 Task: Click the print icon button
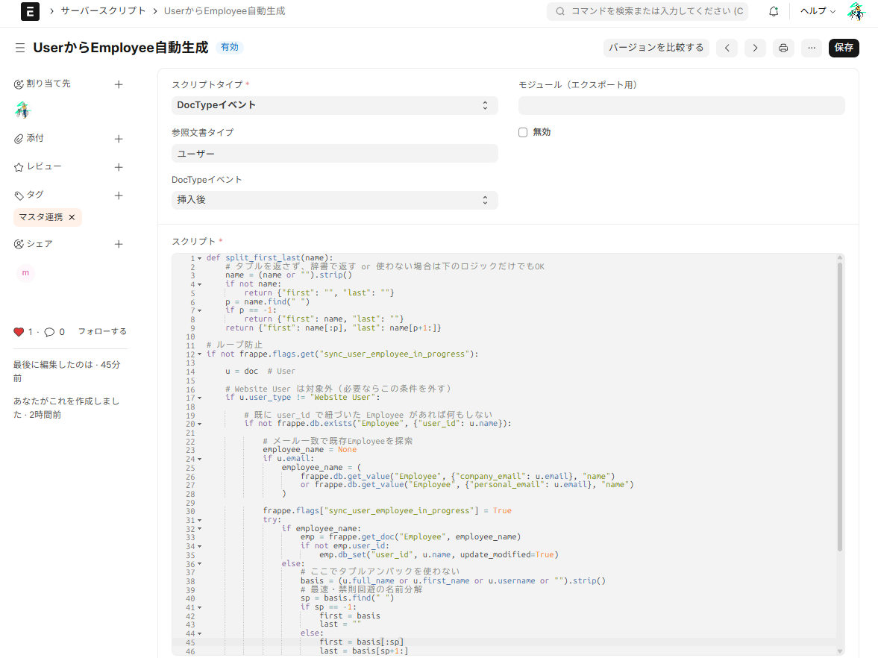pos(783,48)
